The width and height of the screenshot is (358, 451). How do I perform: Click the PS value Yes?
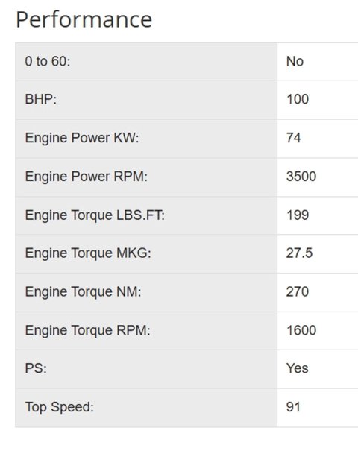[x=298, y=368]
